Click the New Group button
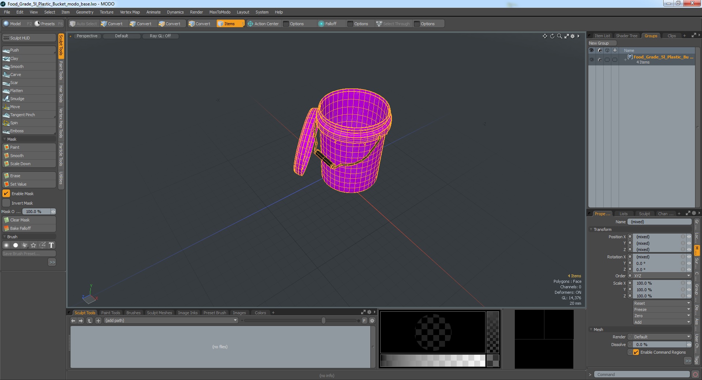 602,43
